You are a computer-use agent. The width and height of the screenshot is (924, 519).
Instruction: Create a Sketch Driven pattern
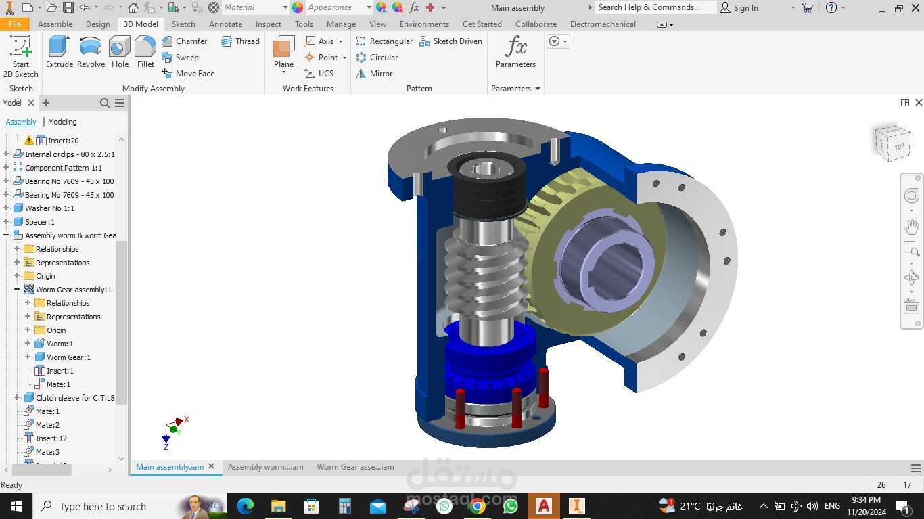tap(451, 41)
